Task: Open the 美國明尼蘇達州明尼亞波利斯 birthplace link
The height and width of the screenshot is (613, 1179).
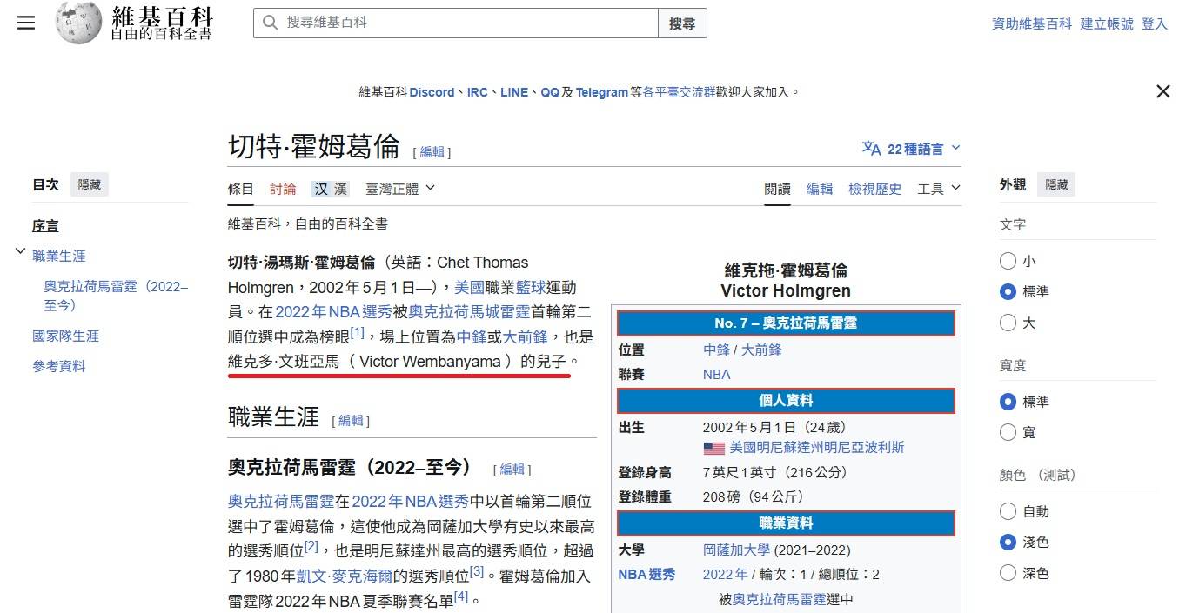Action: click(x=817, y=448)
